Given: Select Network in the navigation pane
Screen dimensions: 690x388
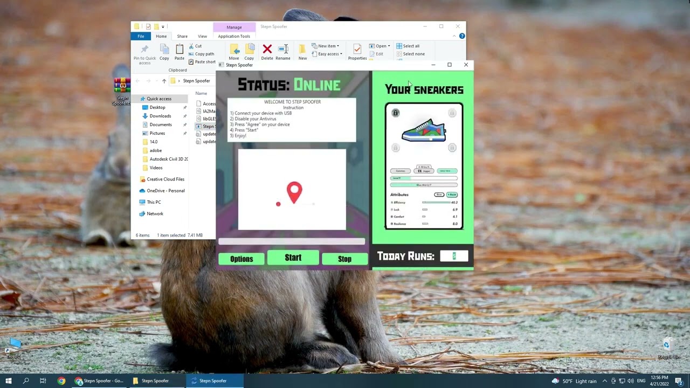Looking at the screenshot, I should (155, 213).
